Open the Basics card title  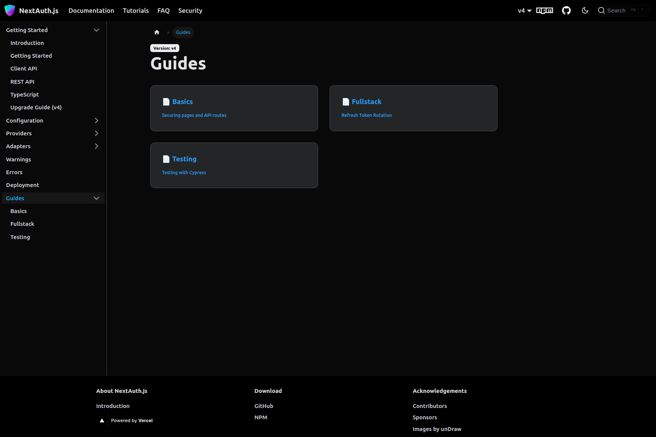(183, 102)
